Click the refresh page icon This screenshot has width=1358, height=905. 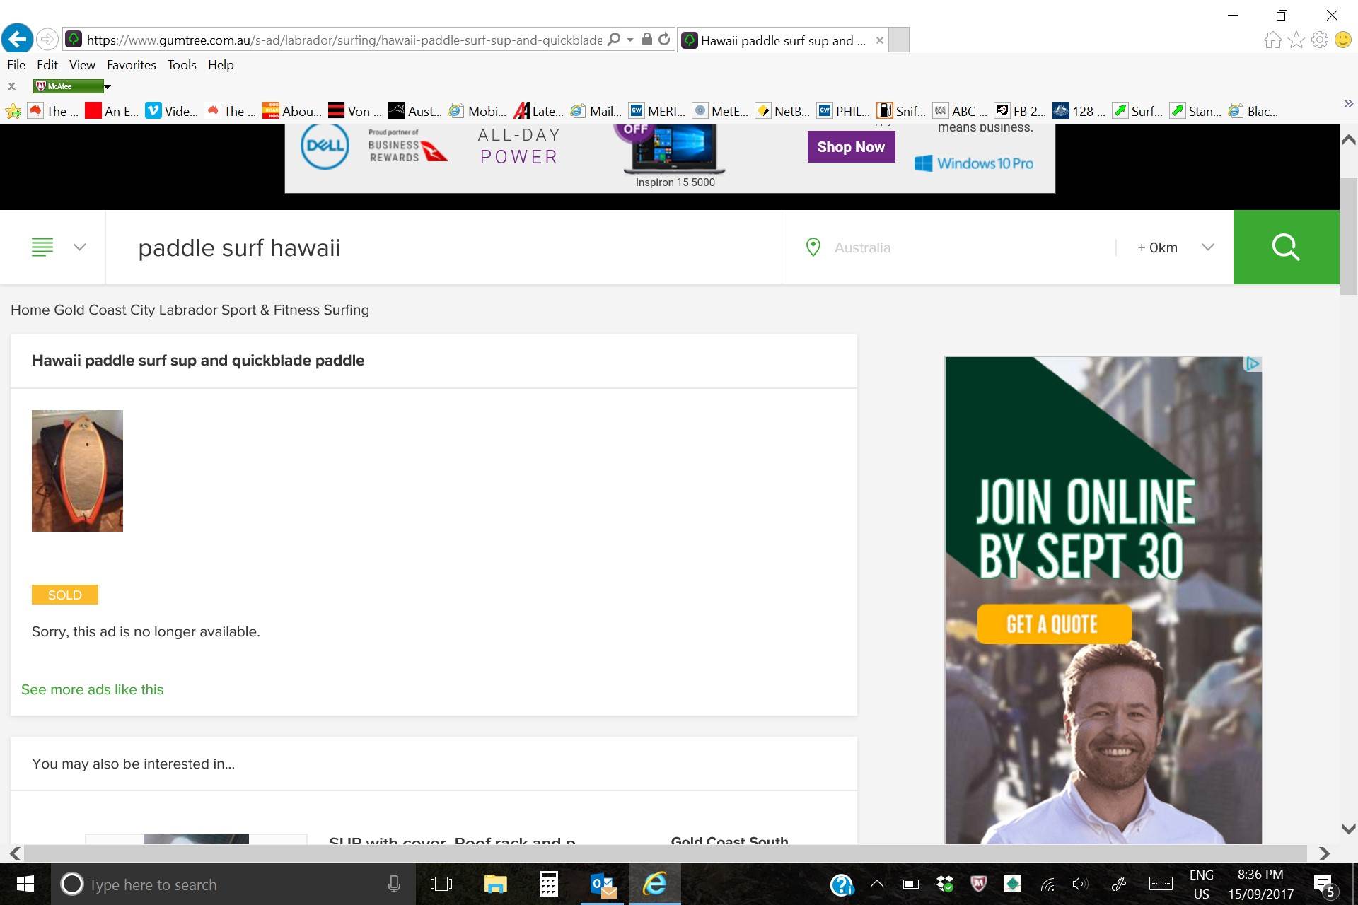click(663, 40)
